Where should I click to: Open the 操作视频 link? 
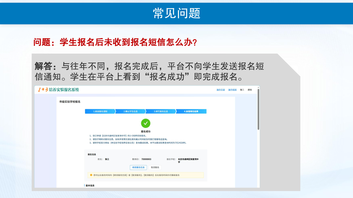232,90
